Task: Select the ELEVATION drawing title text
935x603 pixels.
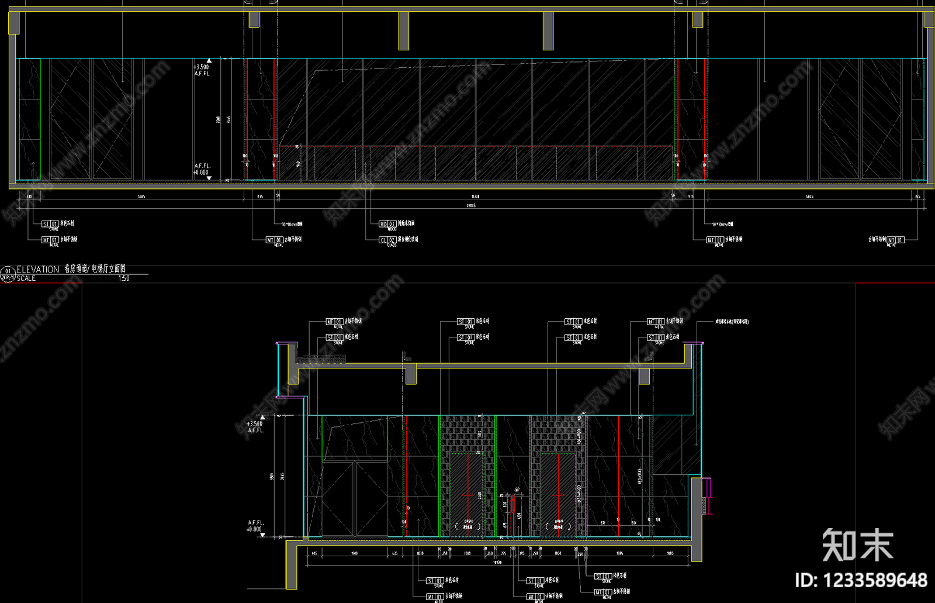Action: coord(38,269)
